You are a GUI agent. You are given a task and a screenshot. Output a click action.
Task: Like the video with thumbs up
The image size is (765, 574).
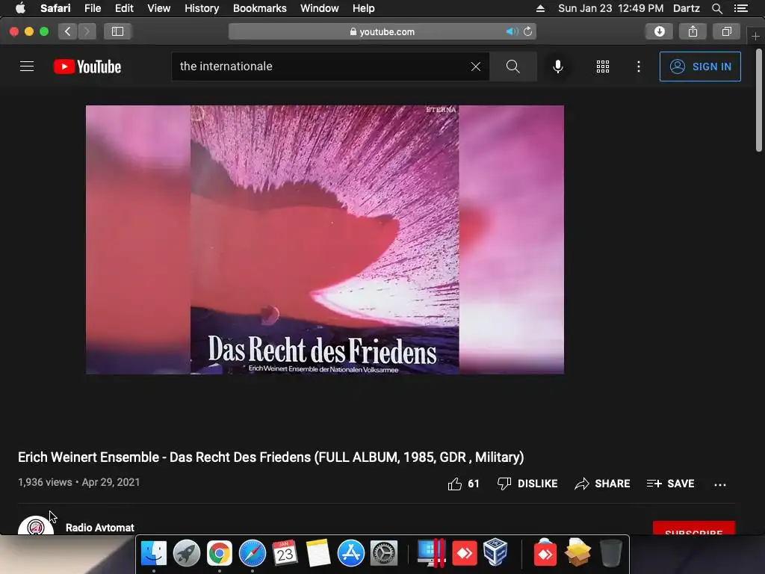[463, 484]
